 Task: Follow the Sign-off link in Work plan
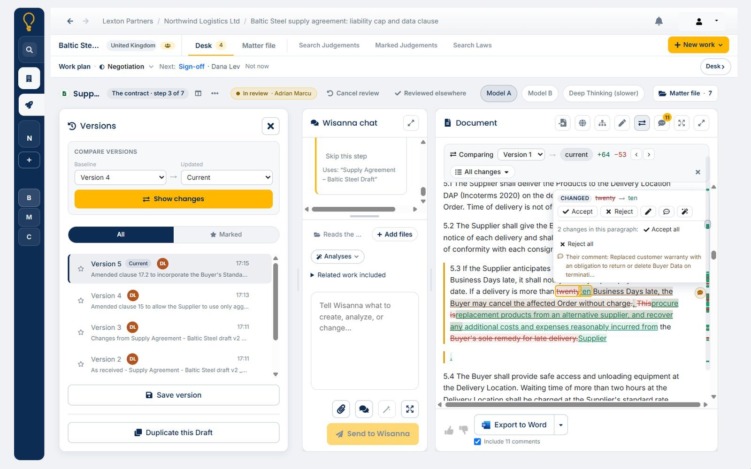pyautogui.click(x=192, y=67)
